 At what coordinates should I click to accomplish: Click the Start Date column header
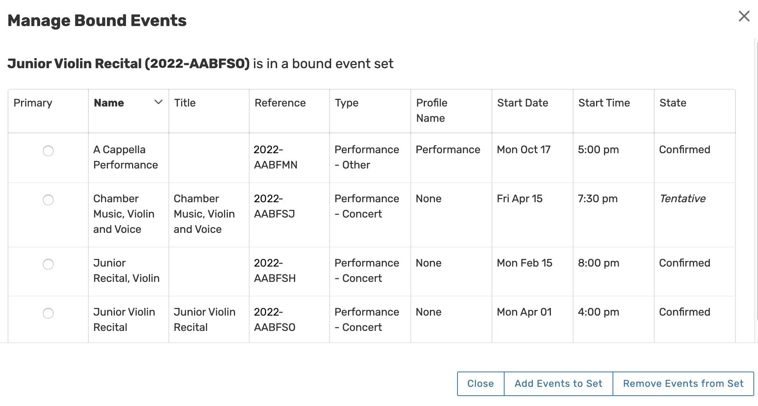(x=523, y=103)
